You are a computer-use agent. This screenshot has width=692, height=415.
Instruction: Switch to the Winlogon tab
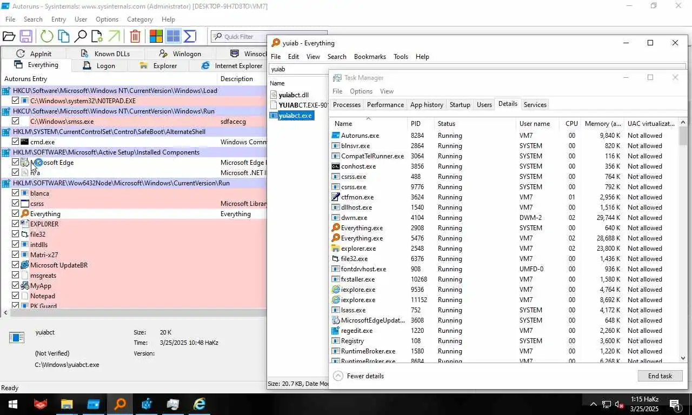tap(180, 53)
